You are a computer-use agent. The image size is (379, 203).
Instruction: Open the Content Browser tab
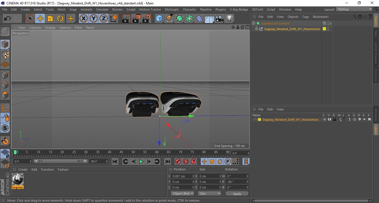click(376, 53)
